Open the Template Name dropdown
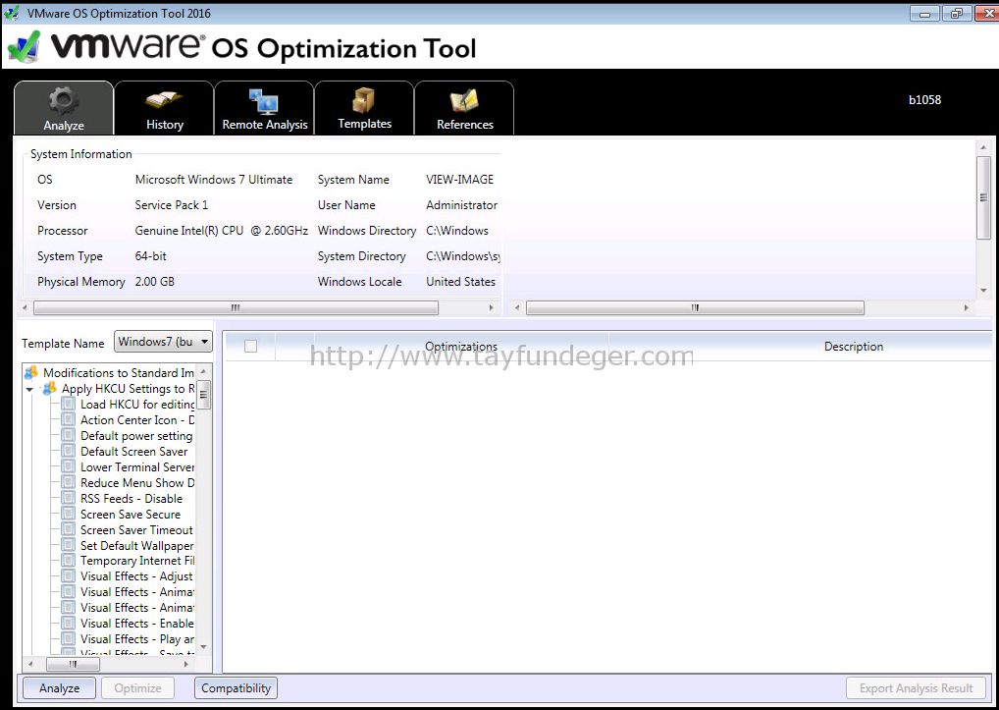Screen dimensions: 999x710 [163, 342]
